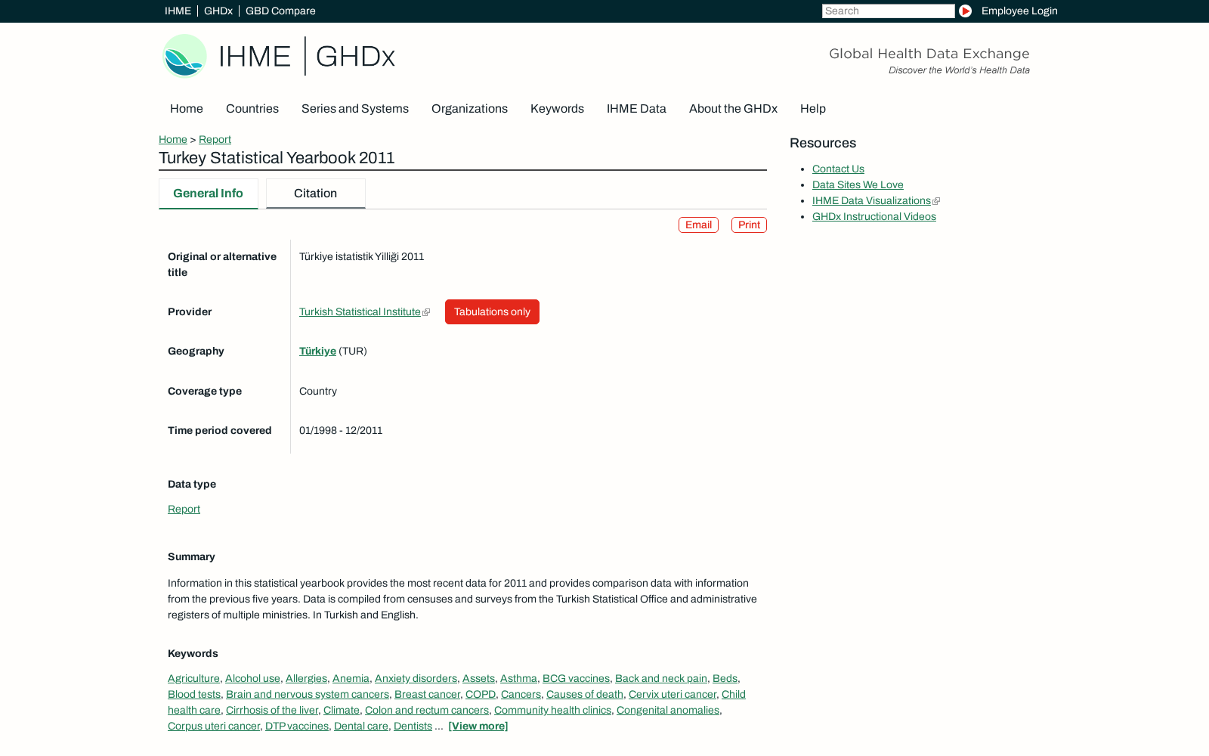The image size is (1209, 756).
Task: Click into the Search input field
Action: click(888, 11)
